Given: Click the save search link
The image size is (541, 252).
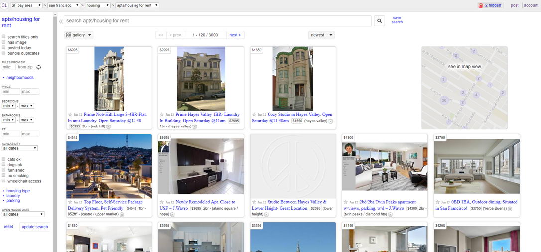Looking at the screenshot, I should pyautogui.click(x=397, y=20).
